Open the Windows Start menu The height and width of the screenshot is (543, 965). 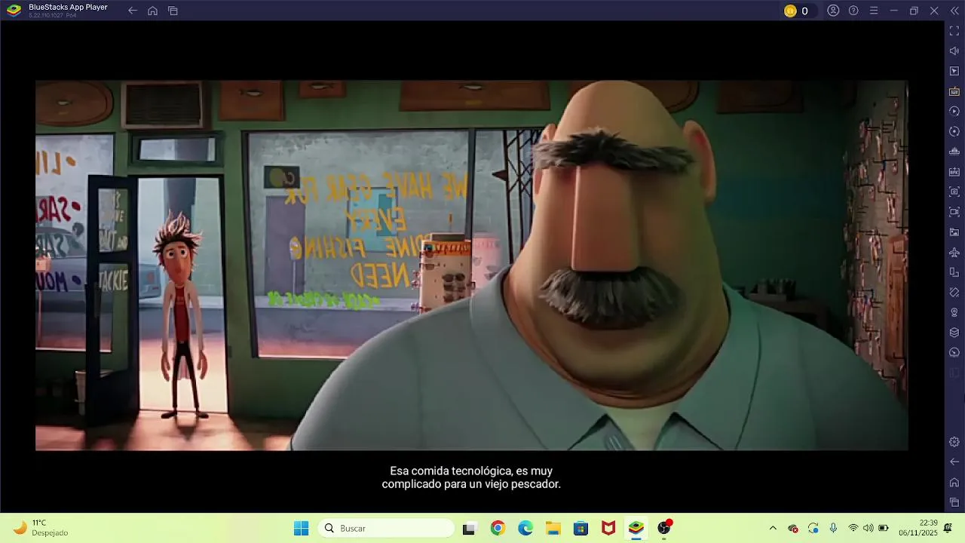coord(301,528)
